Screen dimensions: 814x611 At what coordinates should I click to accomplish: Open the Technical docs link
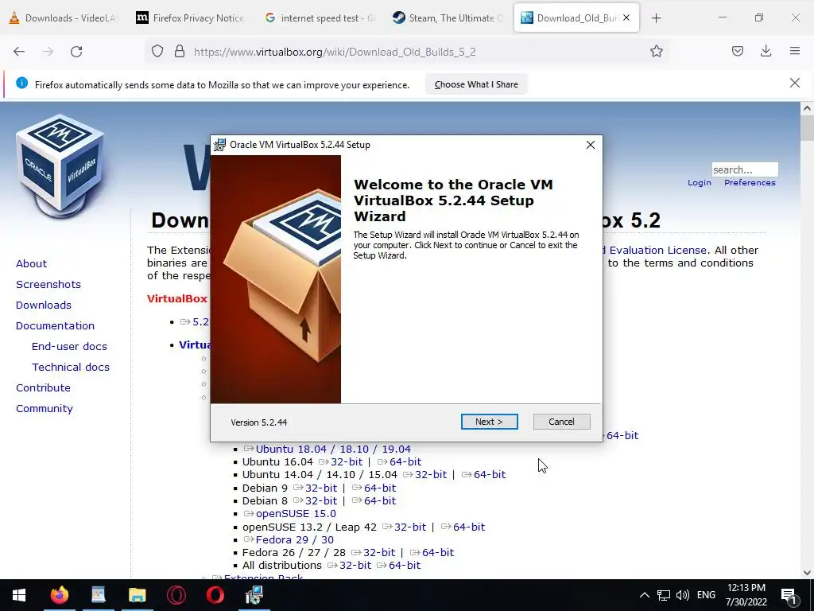[x=71, y=368]
